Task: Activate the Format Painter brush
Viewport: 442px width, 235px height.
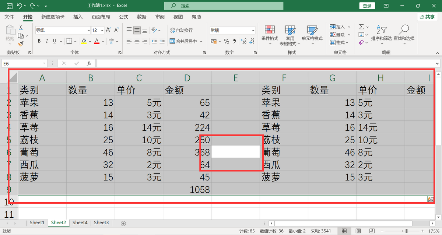Action: pyautogui.click(x=21, y=44)
